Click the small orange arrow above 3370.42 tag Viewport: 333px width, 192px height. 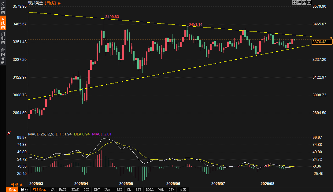pyautogui.click(x=331, y=38)
